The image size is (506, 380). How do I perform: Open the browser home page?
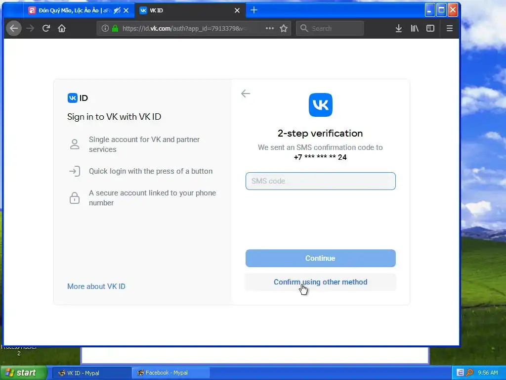[62, 28]
